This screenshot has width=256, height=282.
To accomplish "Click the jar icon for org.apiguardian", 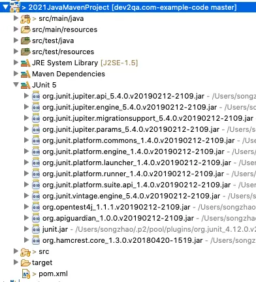I will tap(36, 218).
